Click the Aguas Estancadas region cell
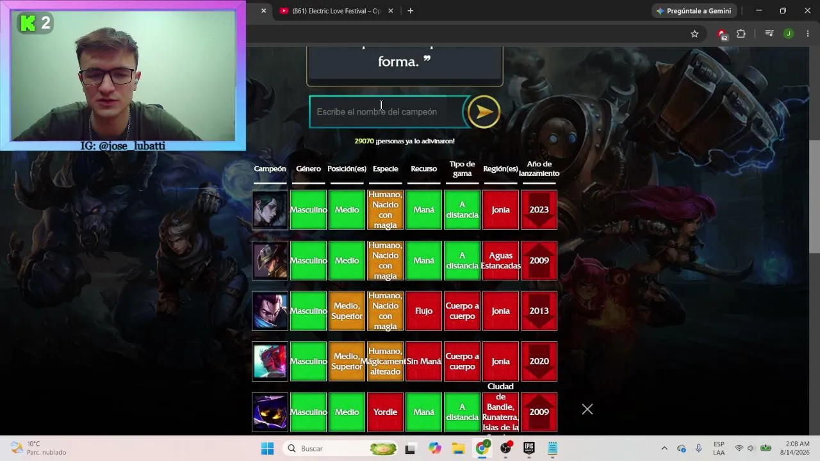820x461 pixels. click(500, 261)
